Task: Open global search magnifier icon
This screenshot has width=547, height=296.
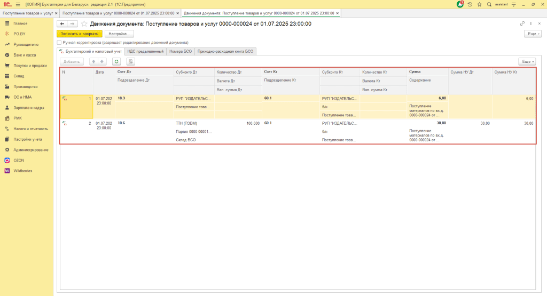Action: (489, 4)
